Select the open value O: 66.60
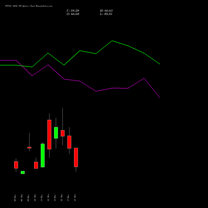 click(x=73, y=14)
